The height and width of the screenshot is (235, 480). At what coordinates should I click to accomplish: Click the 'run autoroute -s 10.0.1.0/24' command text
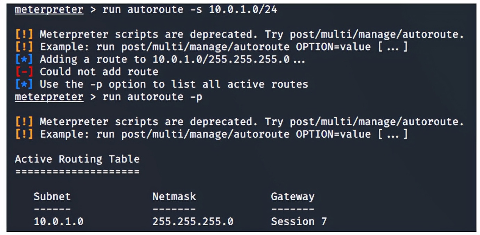click(190, 9)
